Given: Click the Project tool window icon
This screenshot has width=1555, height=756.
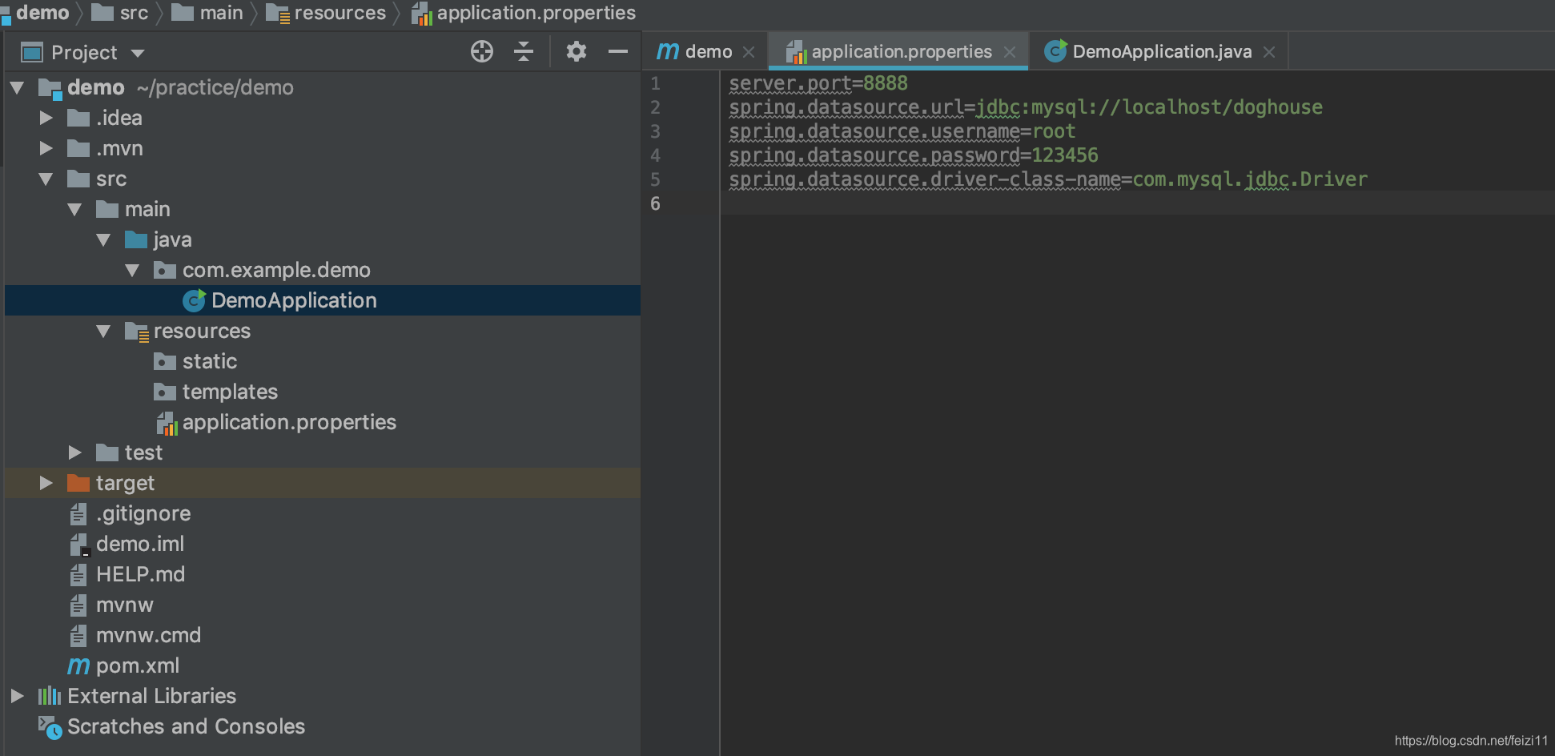Looking at the screenshot, I should (32, 53).
